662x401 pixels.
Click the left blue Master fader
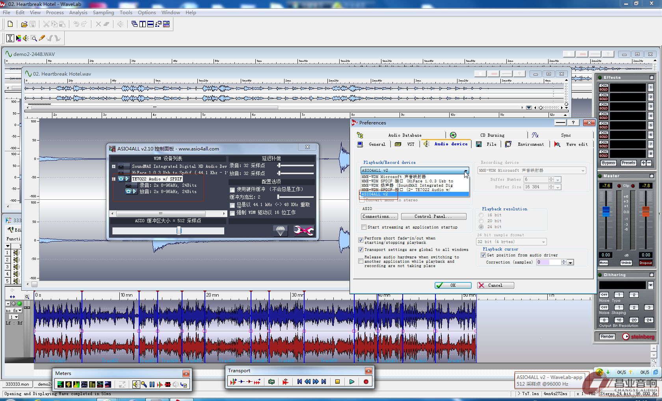pyautogui.click(x=606, y=211)
